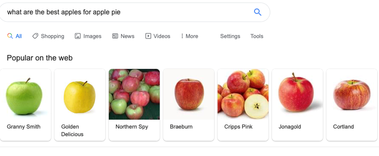Open the More options menu
Viewport: 379px width, 156px height.
[x=189, y=36]
